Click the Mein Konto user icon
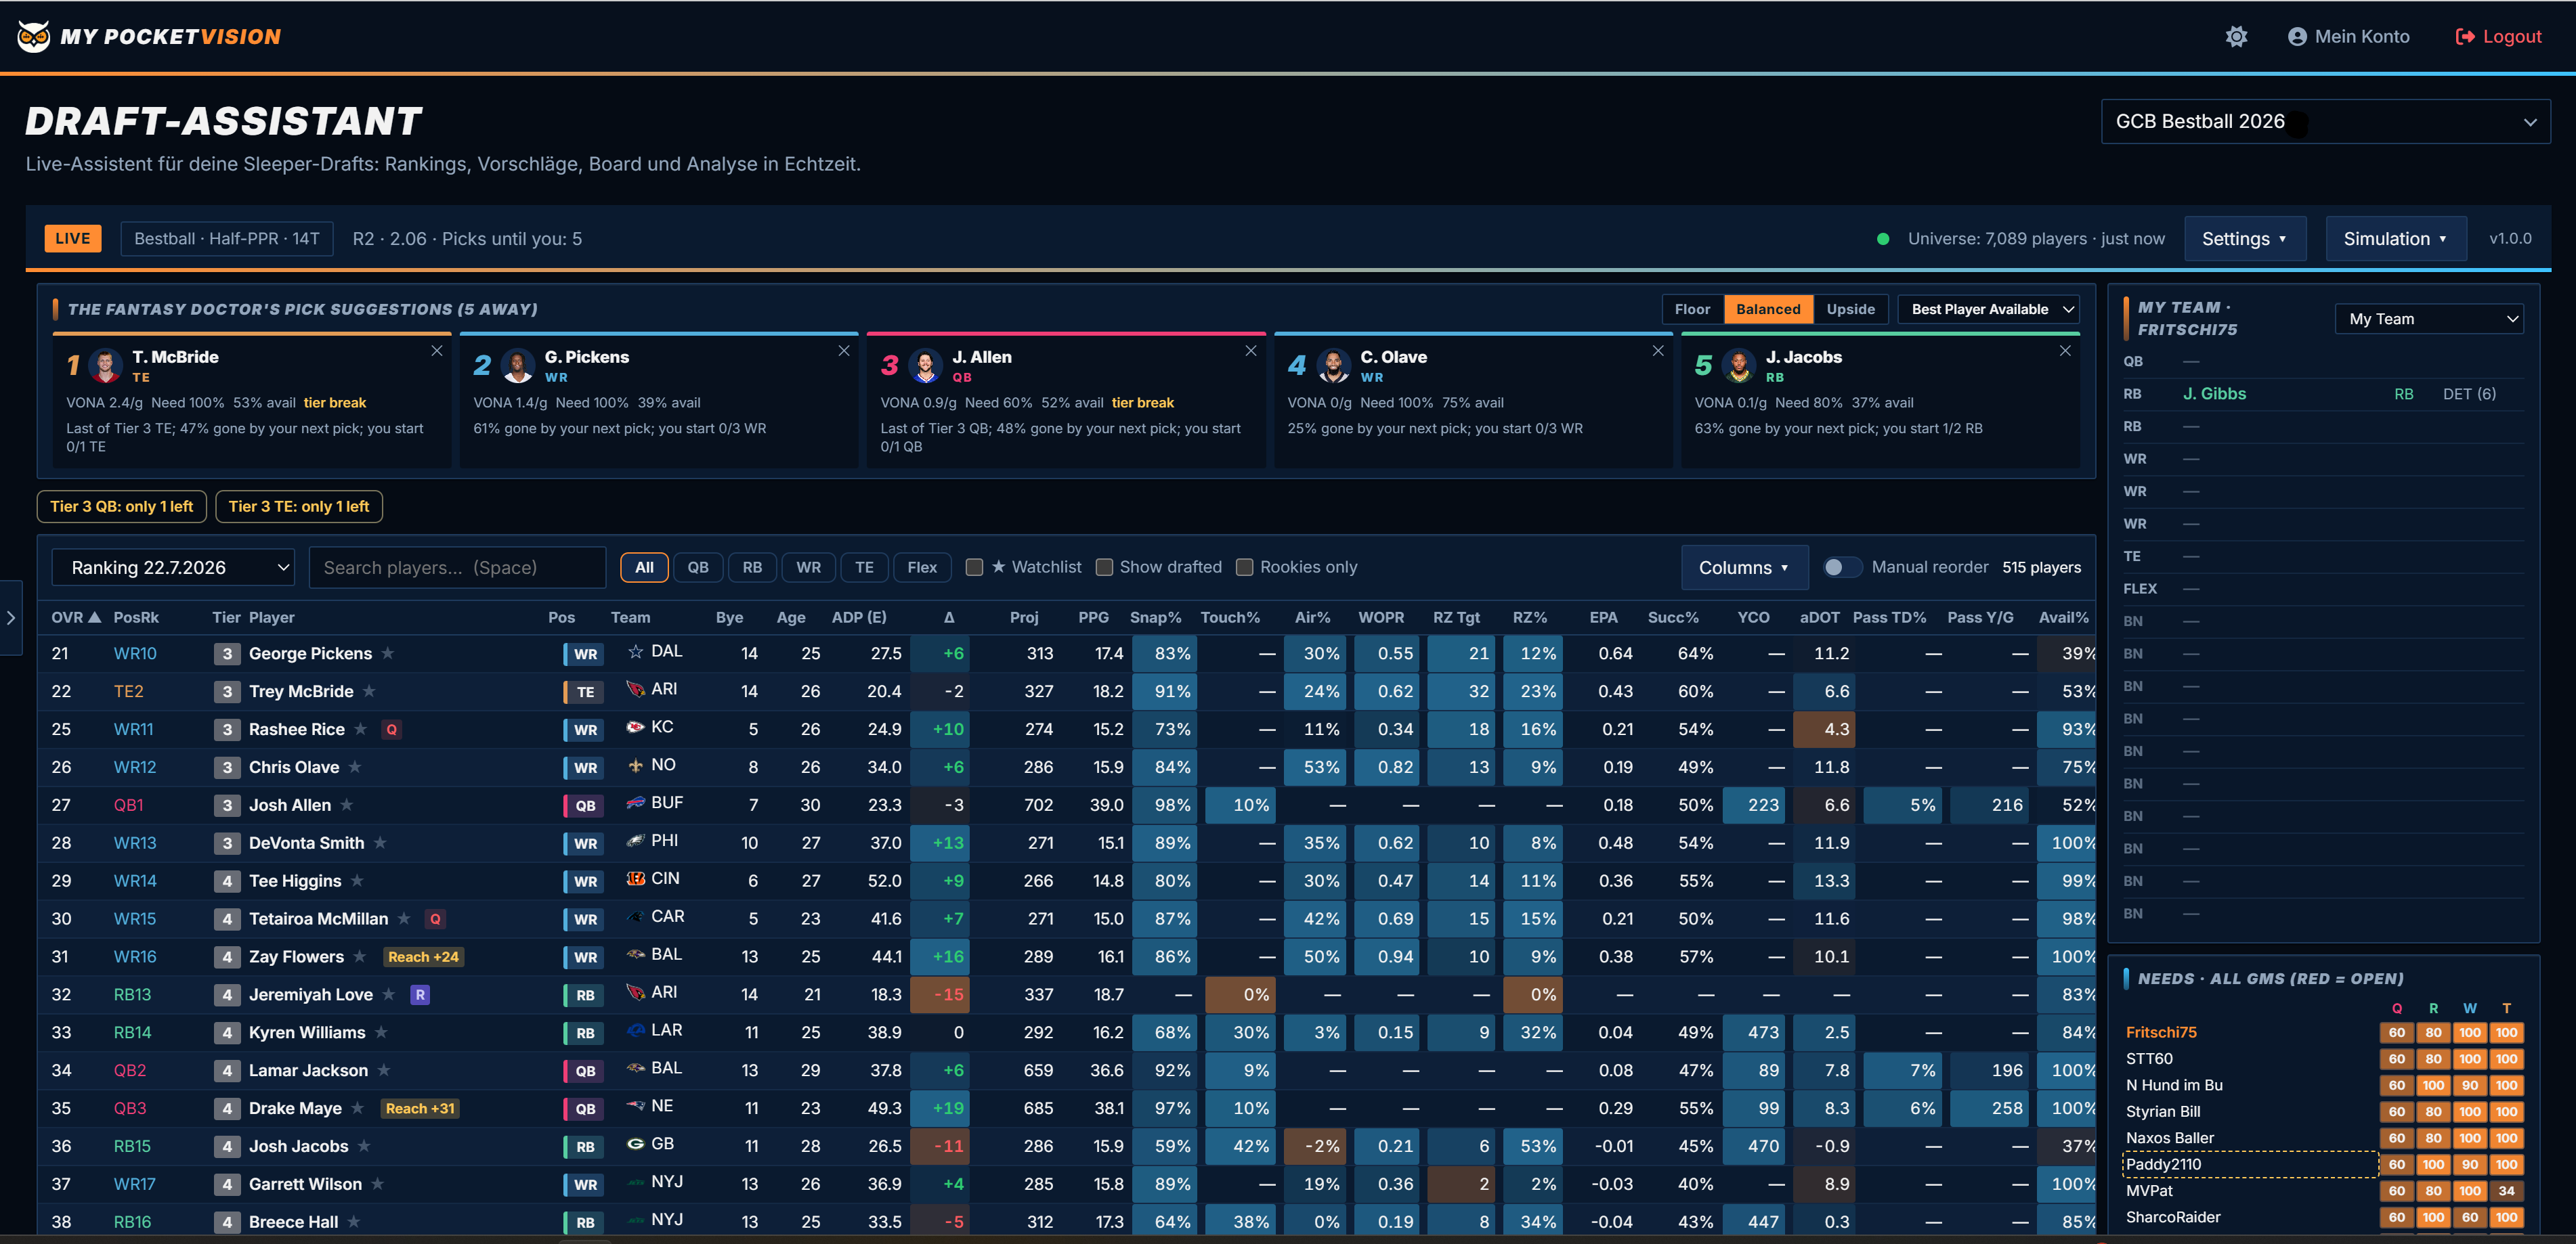This screenshot has height=1244, width=2576. coord(2297,37)
